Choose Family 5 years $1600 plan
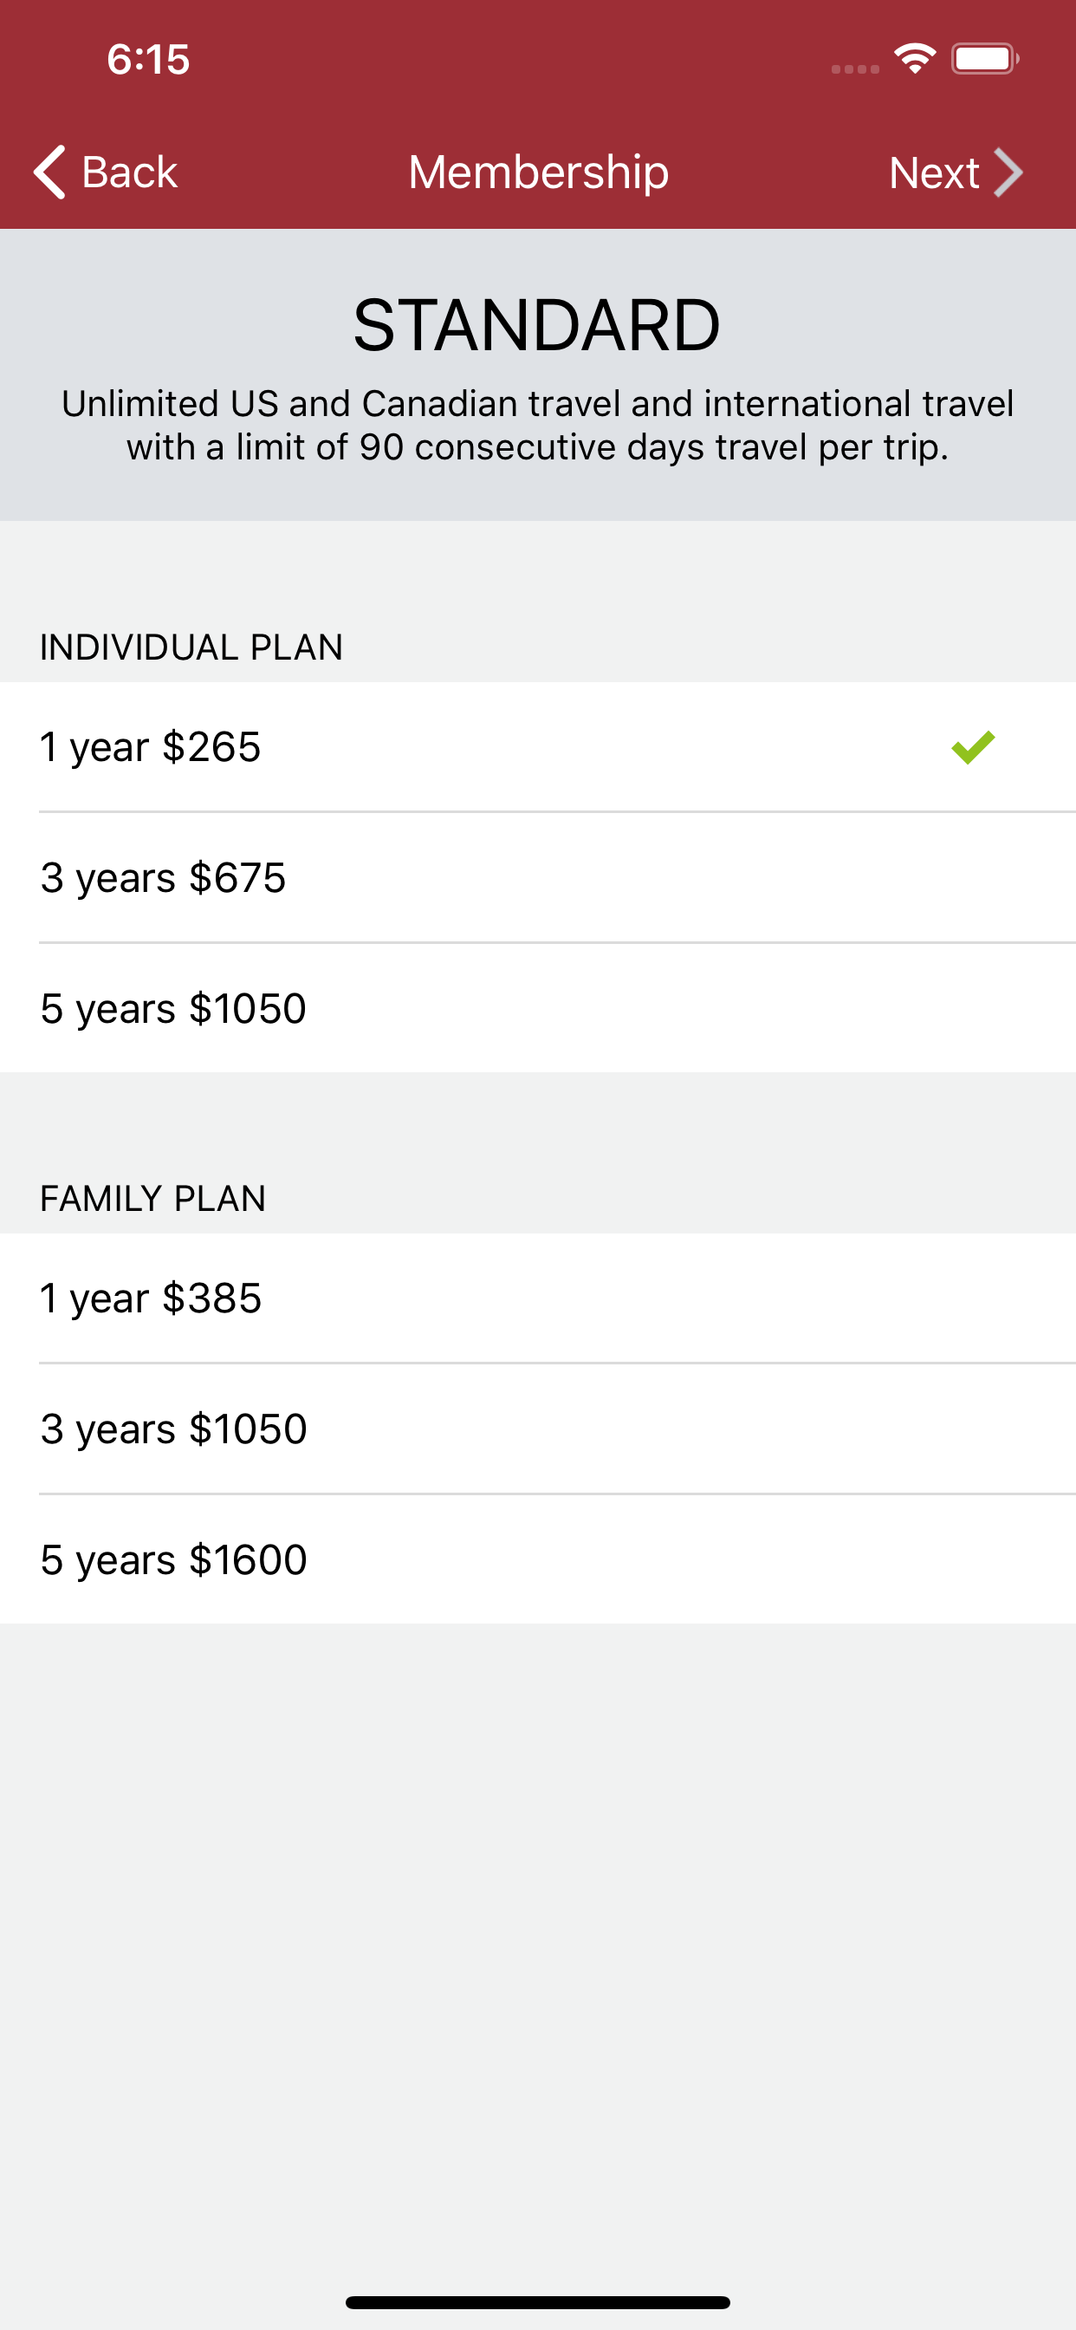Viewport: 1076px width, 2330px height. (x=538, y=1559)
